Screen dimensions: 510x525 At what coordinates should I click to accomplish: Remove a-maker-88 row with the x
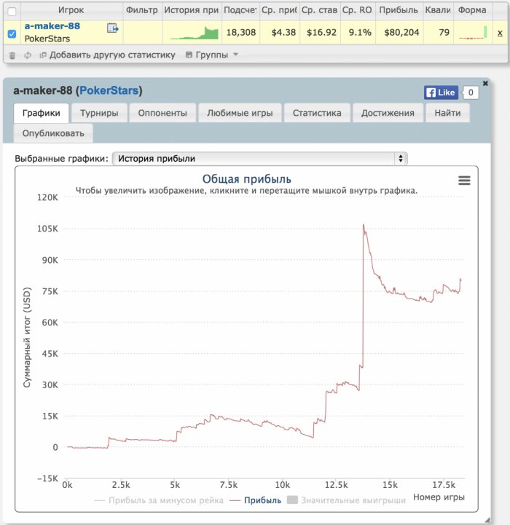point(500,33)
